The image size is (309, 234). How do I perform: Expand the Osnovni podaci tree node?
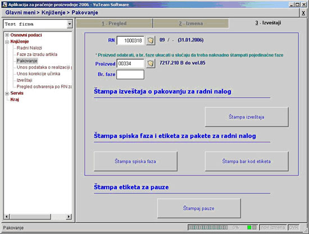click(7, 35)
